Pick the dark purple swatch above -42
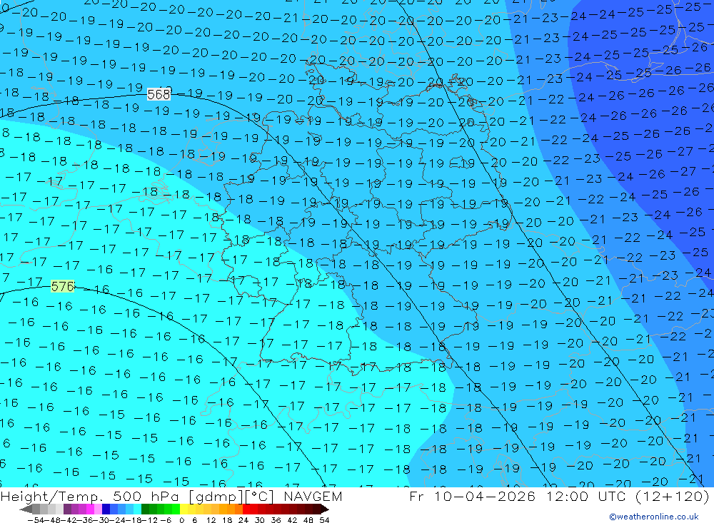Screen dimensions: 714x523 [67, 509]
